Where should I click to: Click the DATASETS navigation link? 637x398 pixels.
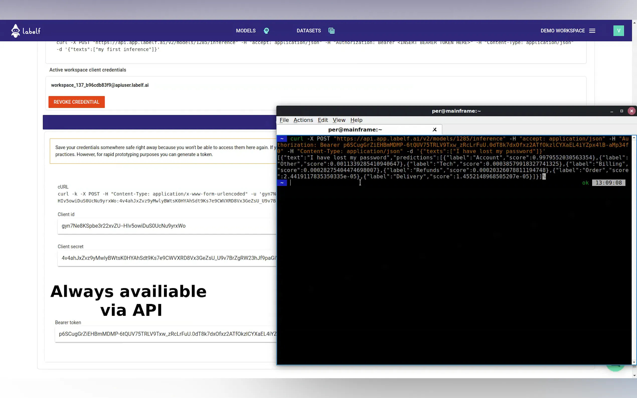click(309, 31)
